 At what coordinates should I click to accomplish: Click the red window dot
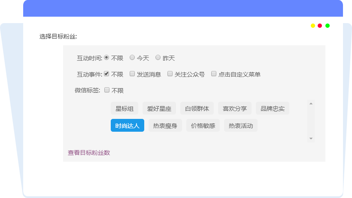point(320,26)
